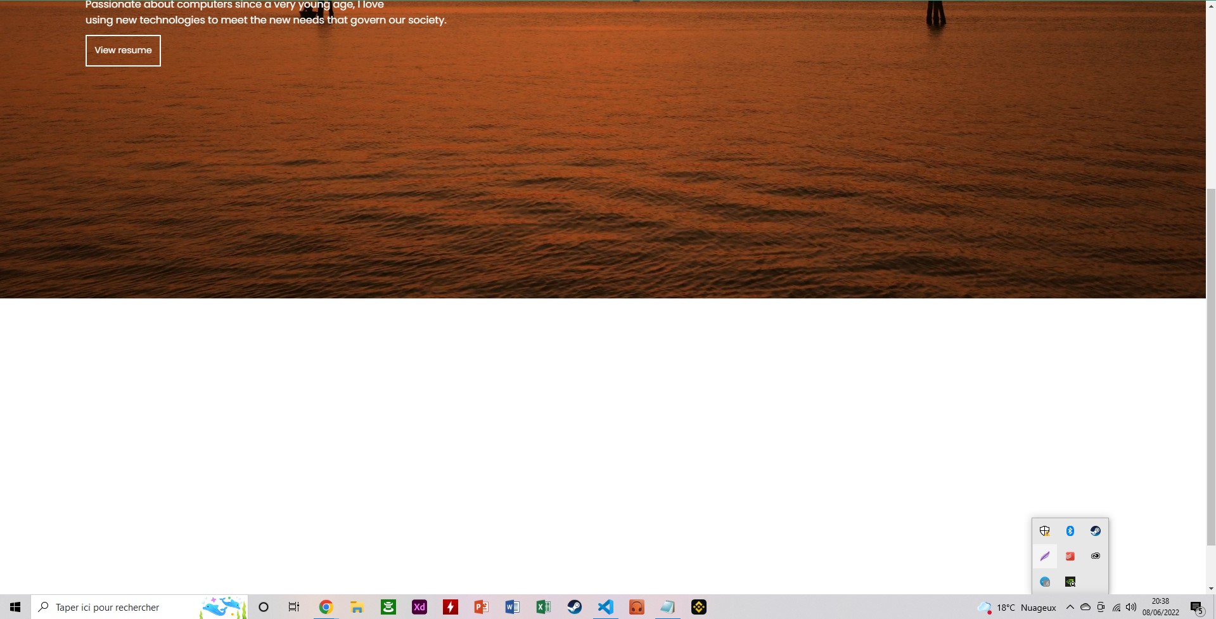Click the Bluetooth tray icon
The image size is (1216, 619).
coord(1070,531)
